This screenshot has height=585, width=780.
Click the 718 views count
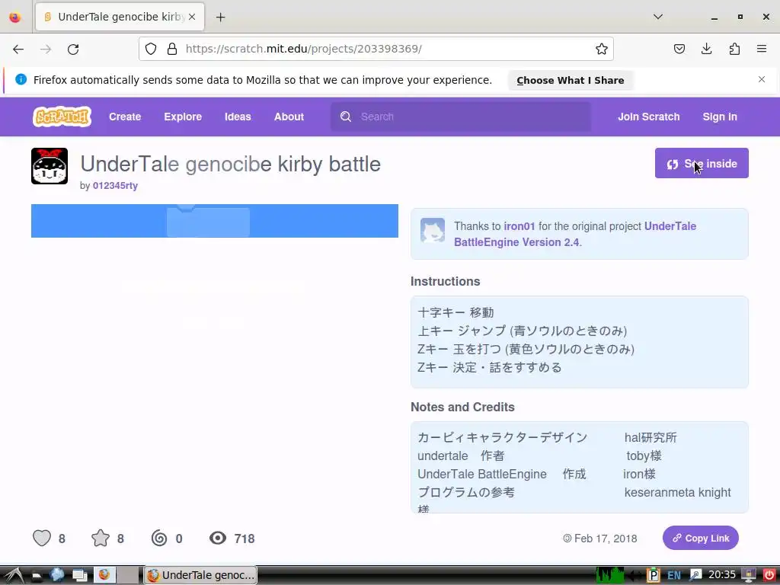[x=245, y=539]
